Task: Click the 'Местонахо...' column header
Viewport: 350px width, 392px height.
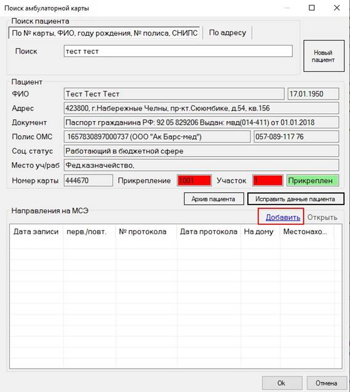Action: pos(307,232)
